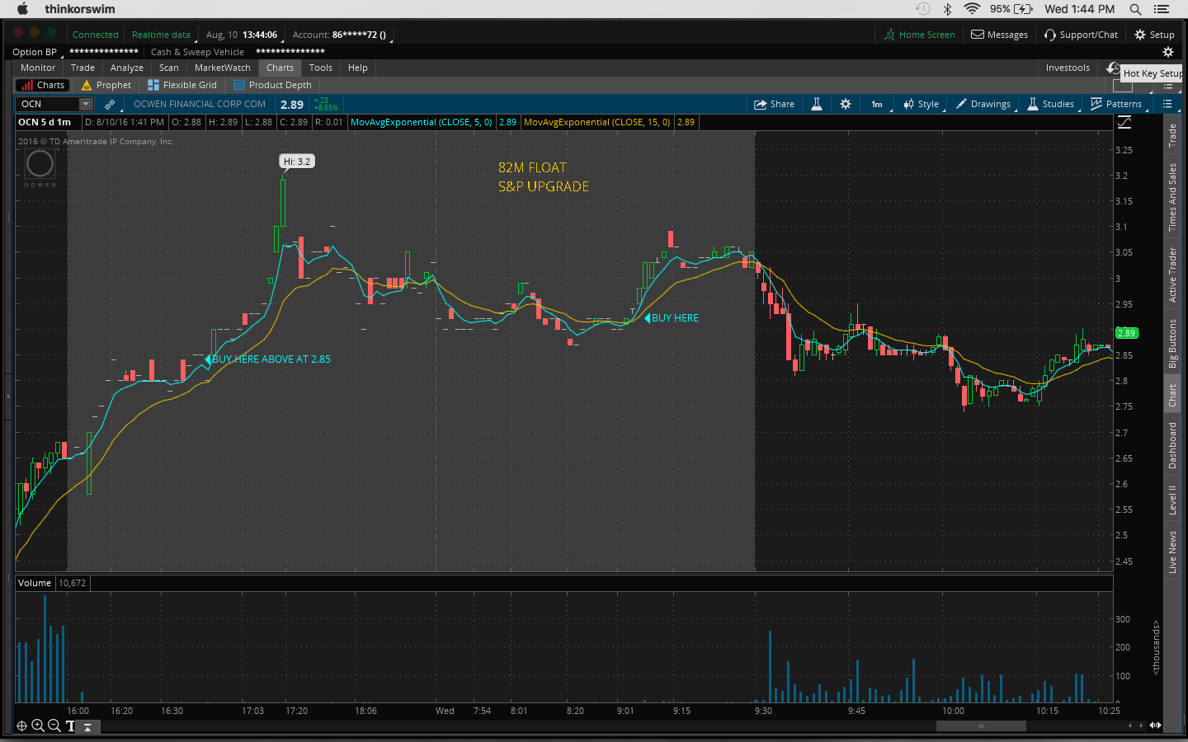The height and width of the screenshot is (742, 1188).
Task: Click the symbol link chain icon
Action: 110,104
